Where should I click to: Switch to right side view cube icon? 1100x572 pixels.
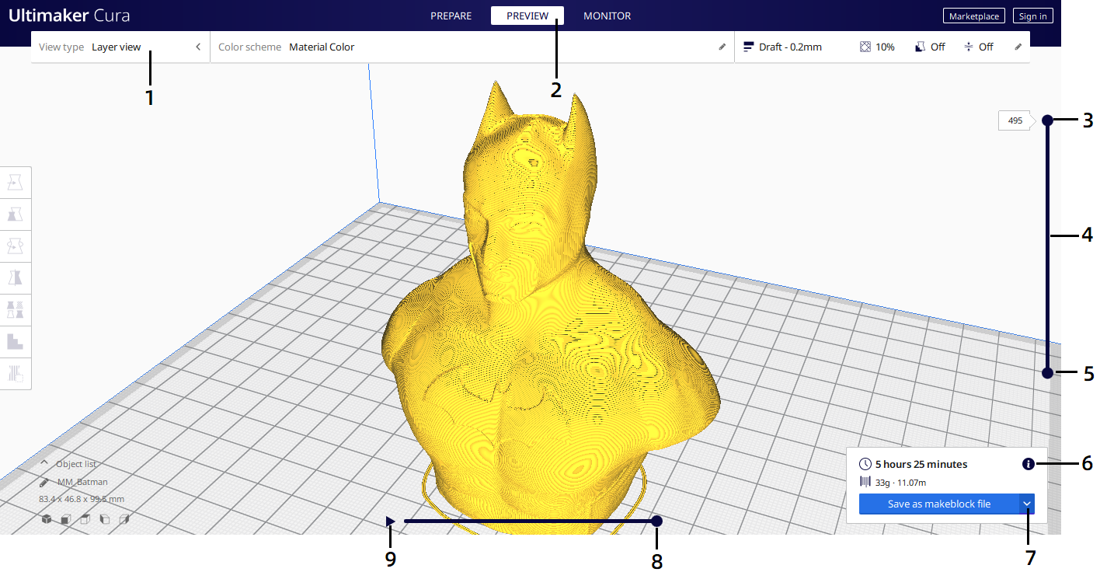click(x=124, y=518)
